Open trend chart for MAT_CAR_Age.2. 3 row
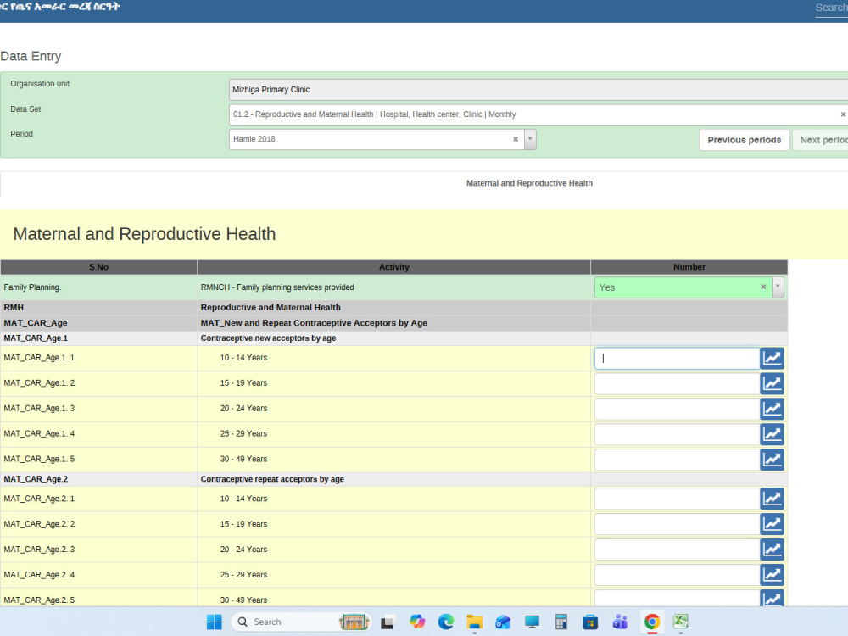This screenshot has height=636, width=848. click(x=772, y=550)
